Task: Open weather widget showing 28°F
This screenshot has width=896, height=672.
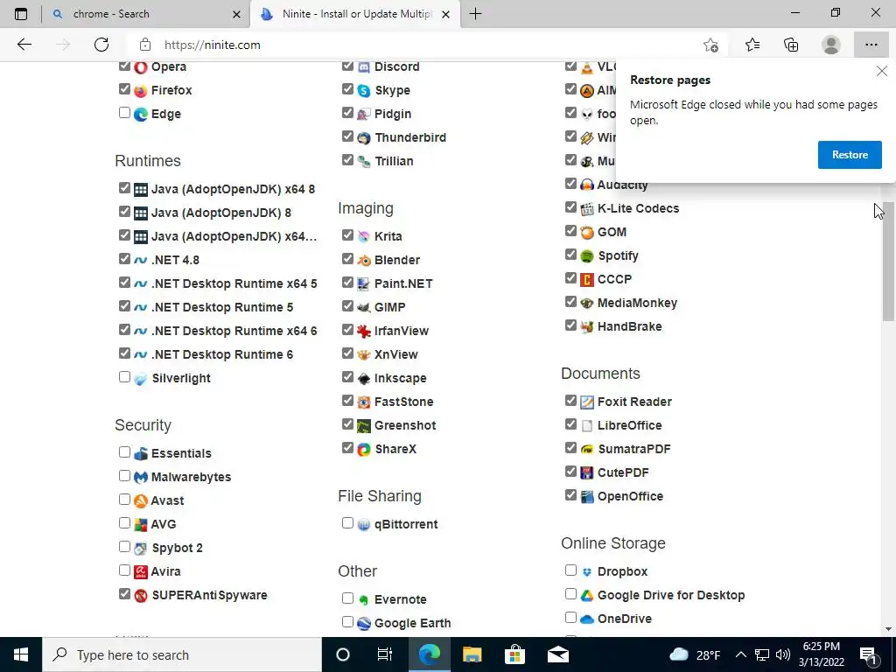Action: tap(694, 654)
